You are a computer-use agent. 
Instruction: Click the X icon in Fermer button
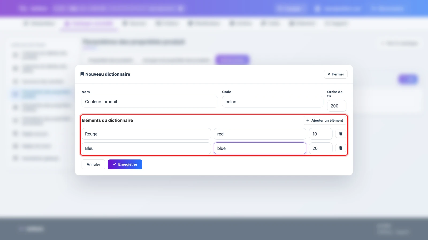(329, 74)
